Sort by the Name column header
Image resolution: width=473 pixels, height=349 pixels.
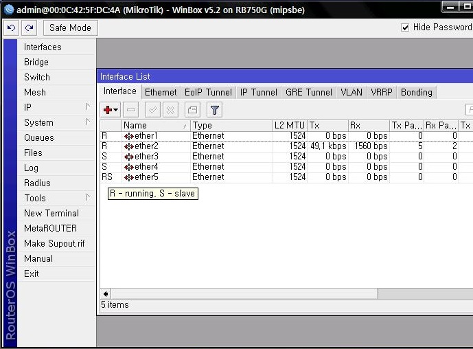click(x=156, y=125)
